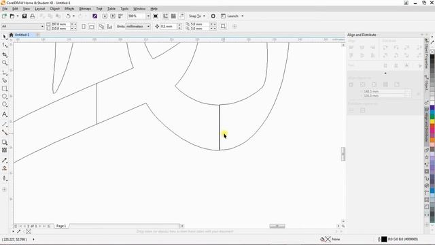This screenshot has height=245, width=435.
Task: Click the Open file icon
Action: (x=12, y=16)
